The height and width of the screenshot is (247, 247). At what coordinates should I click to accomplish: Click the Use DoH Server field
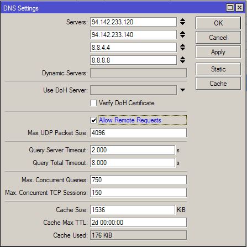134,90
